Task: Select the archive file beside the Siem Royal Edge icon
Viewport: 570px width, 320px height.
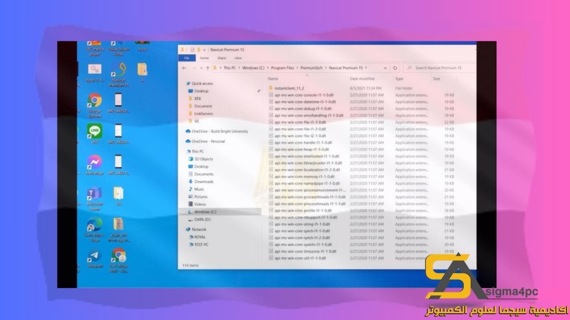Action: (118, 229)
